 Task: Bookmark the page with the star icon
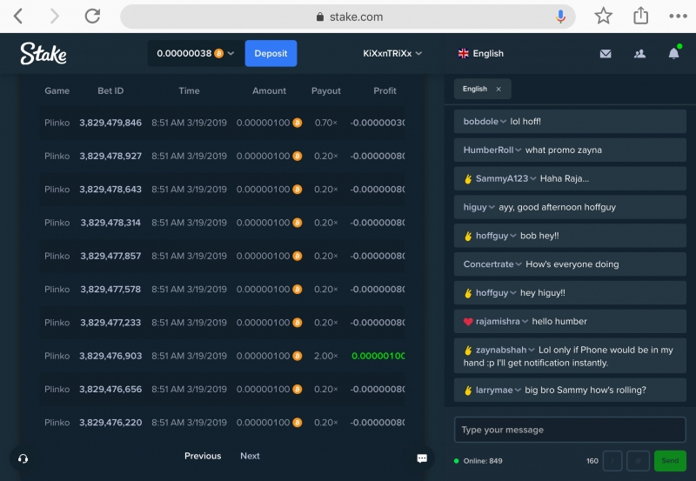pyautogui.click(x=603, y=17)
